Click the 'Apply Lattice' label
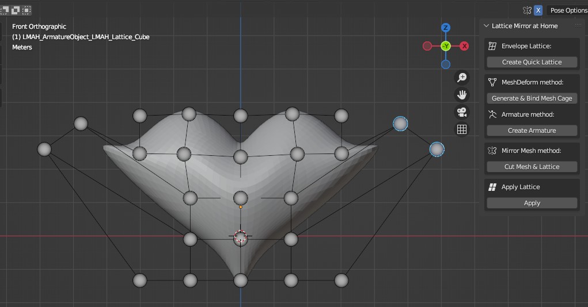This screenshot has width=588, height=307. [521, 187]
